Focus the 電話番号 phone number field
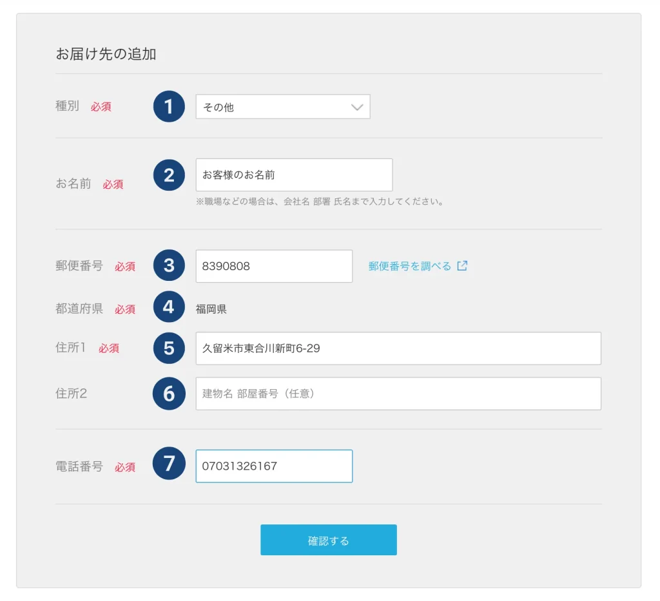This screenshot has height=601, width=660. coord(274,466)
